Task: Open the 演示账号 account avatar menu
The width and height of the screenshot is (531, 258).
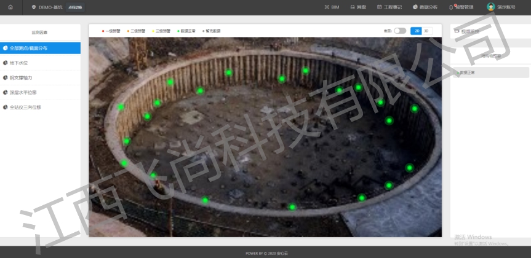Action: pos(501,7)
